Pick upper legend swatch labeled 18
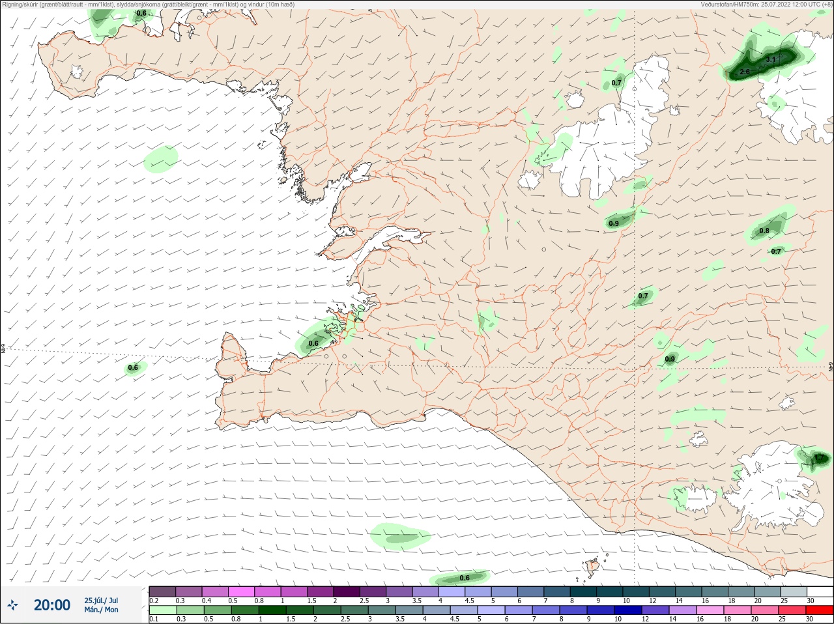The width and height of the screenshot is (834, 624). [741, 591]
